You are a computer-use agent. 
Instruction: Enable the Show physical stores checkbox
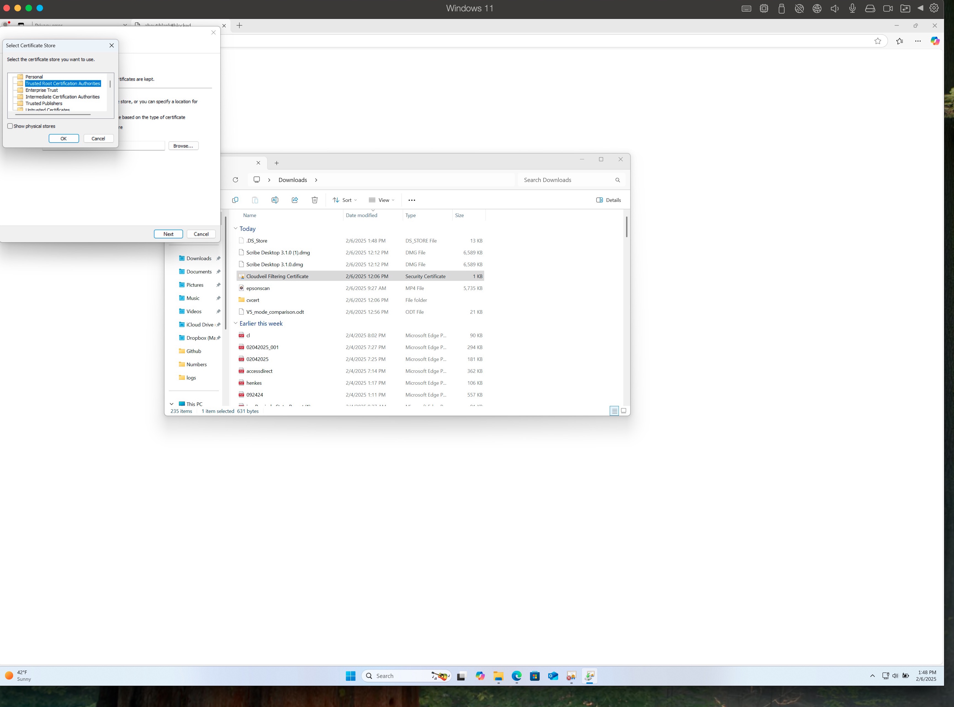coord(10,126)
